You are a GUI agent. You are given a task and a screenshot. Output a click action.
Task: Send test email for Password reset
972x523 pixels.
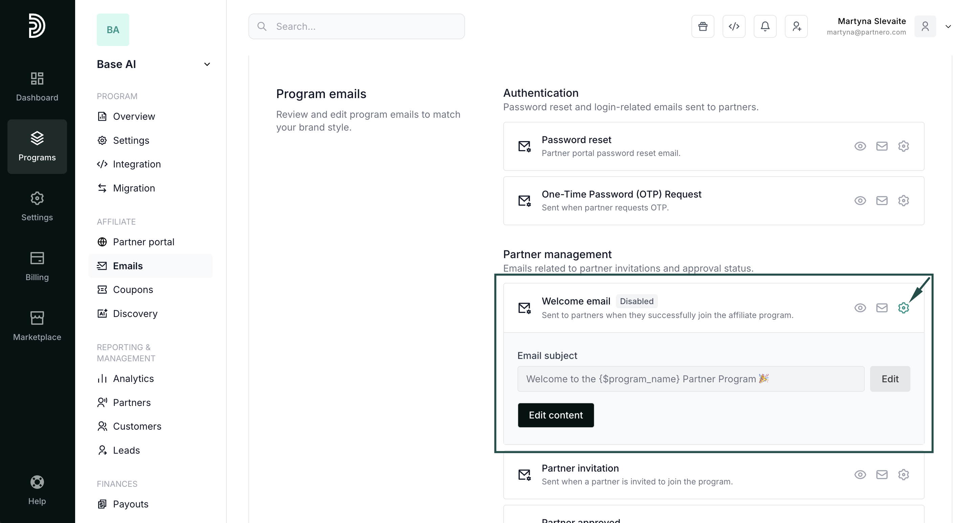click(x=881, y=146)
